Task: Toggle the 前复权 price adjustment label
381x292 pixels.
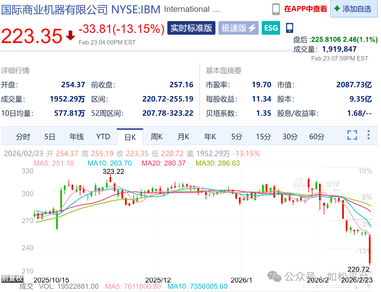Action: pos(12,278)
